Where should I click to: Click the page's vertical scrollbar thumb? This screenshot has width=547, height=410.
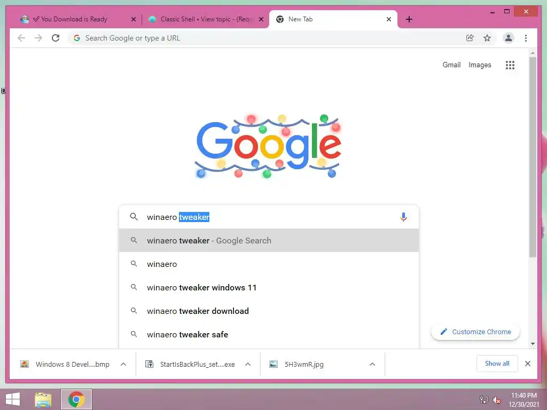(533, 157)
